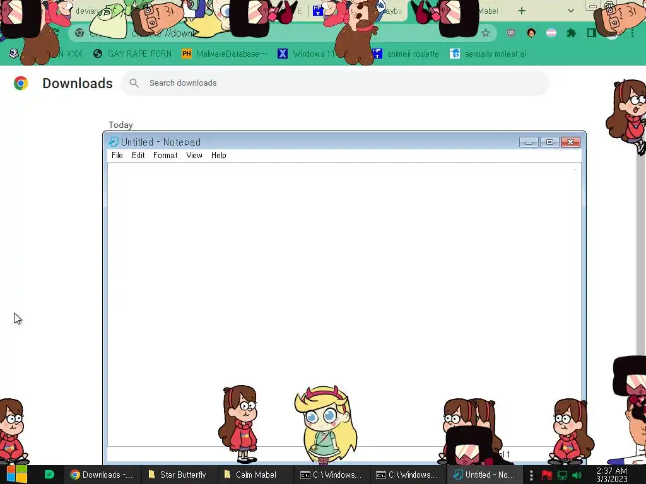Click the Downloads page title
Screen dimensions: 646x484
point(78,83)
